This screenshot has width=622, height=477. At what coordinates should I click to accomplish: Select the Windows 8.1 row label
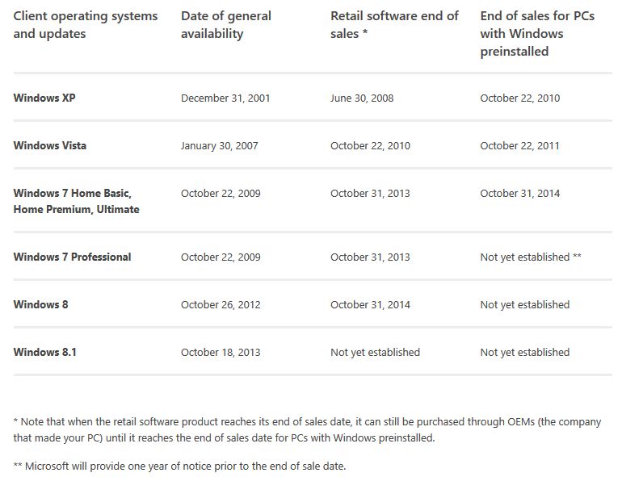tap(44, 353)
